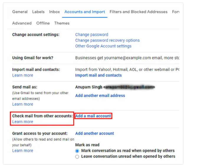The width and height of the screenshot is (207, 165).
Task: Click the Import mail and contacts link
Action: click(98, 75)
